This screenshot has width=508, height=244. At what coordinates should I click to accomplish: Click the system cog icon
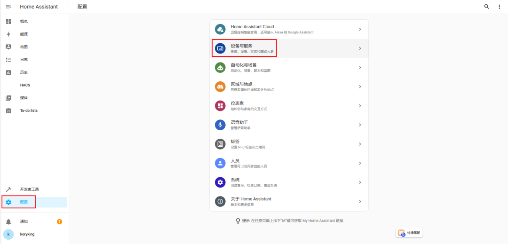point(220,182)
